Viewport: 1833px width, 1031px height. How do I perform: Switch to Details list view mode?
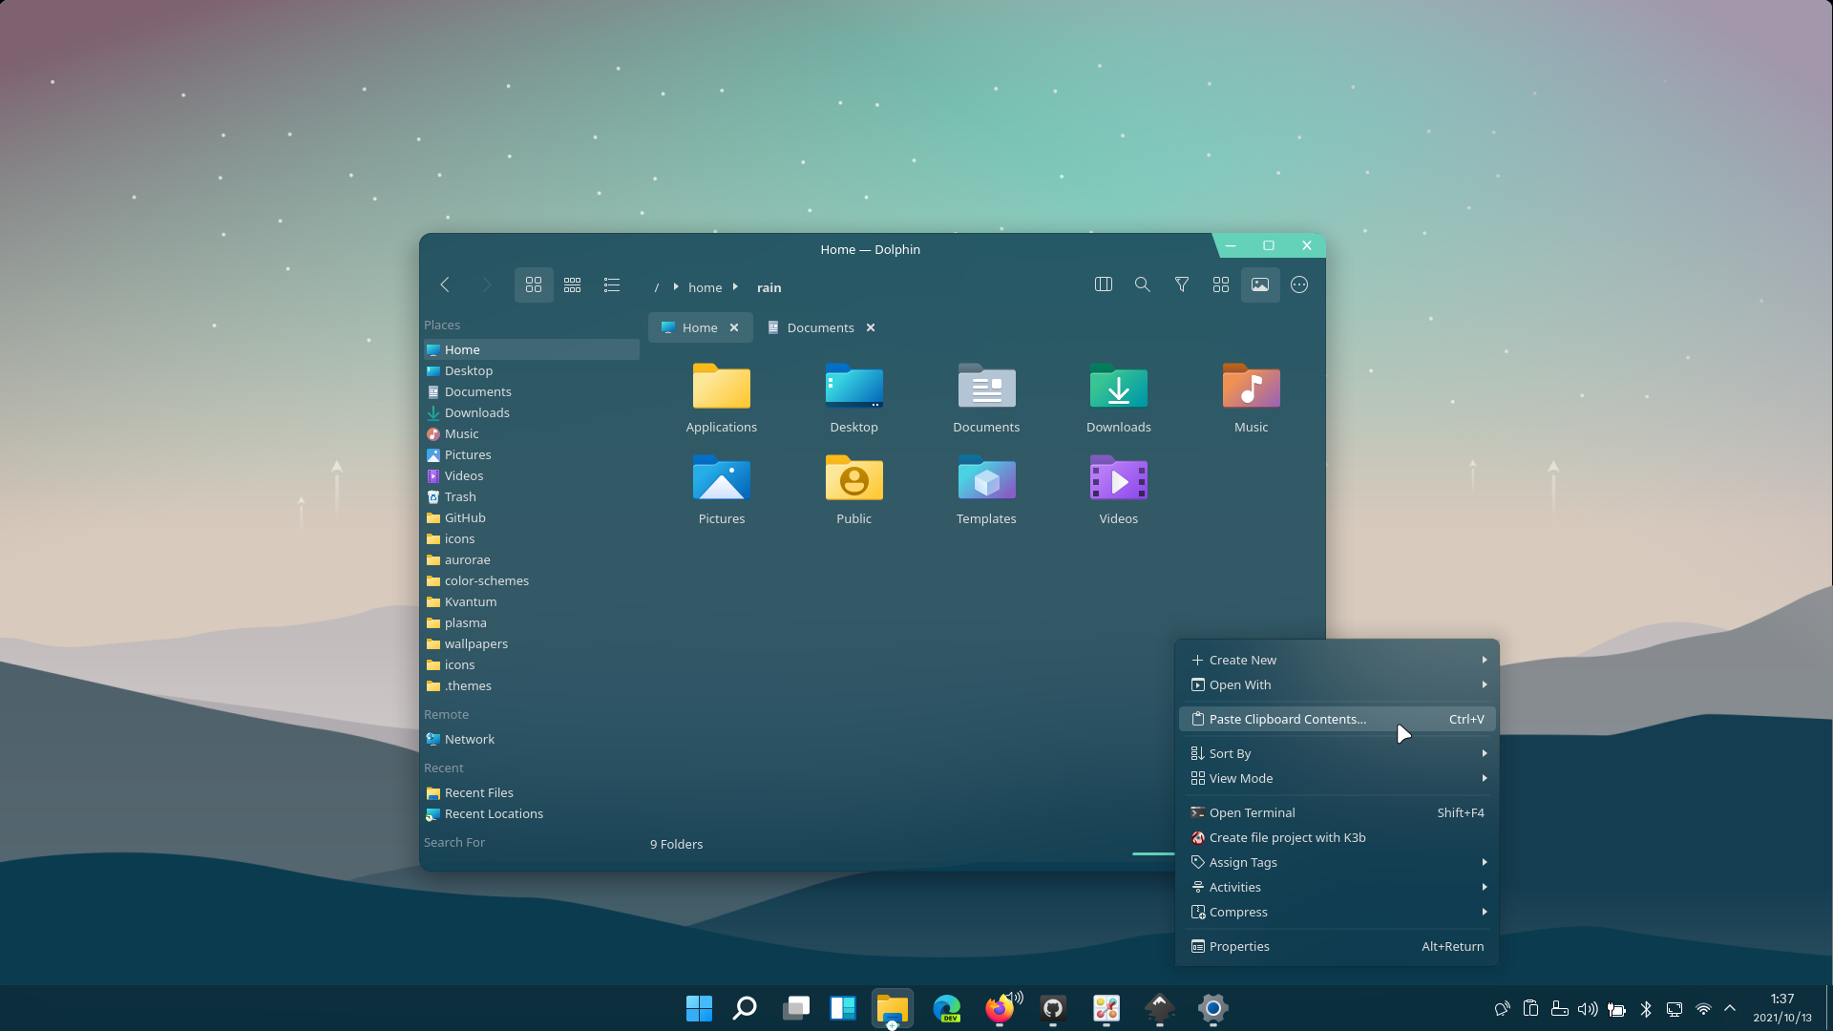pyautogui.click(x=612, y=284)
